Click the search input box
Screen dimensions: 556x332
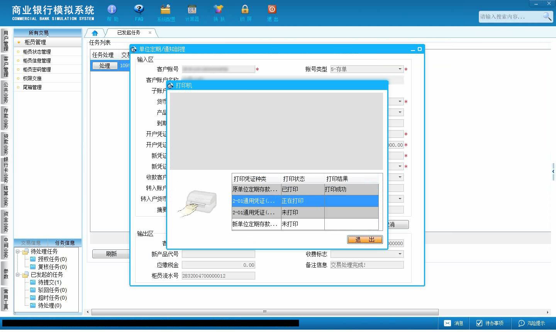[x=510, y=17]
